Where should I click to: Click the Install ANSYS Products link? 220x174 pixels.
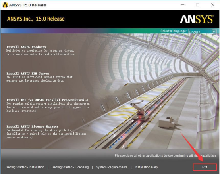(x=26, y=47)
